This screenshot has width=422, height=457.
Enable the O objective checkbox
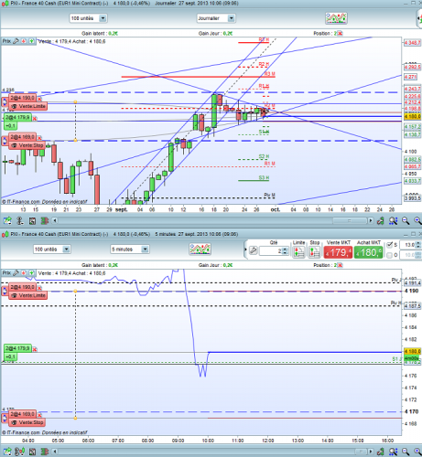pos(390,255)
